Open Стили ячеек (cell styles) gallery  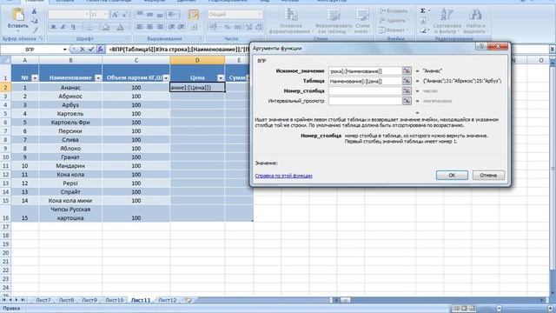tap(362, 21)
